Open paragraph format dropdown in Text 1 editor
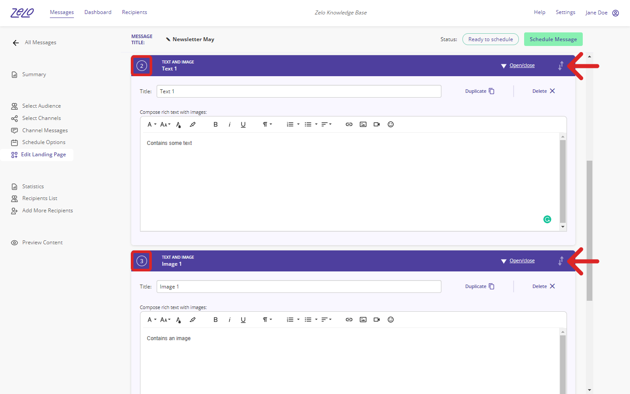Viewport: 630px width, 394px height. click(x=267, y=124)
